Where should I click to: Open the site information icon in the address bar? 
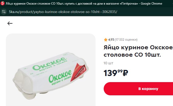coord(4,12)
